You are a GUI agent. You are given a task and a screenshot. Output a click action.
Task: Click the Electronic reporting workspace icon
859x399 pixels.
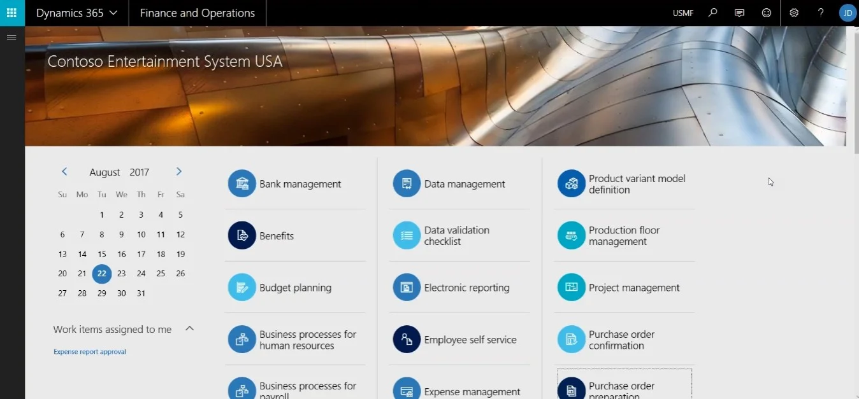click(407, 288)
